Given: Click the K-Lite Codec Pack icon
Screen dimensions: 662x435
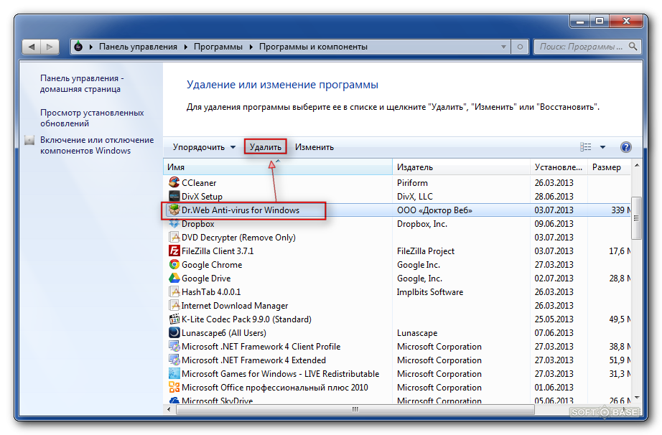Looking at the screenshot, I should [174, 319].
